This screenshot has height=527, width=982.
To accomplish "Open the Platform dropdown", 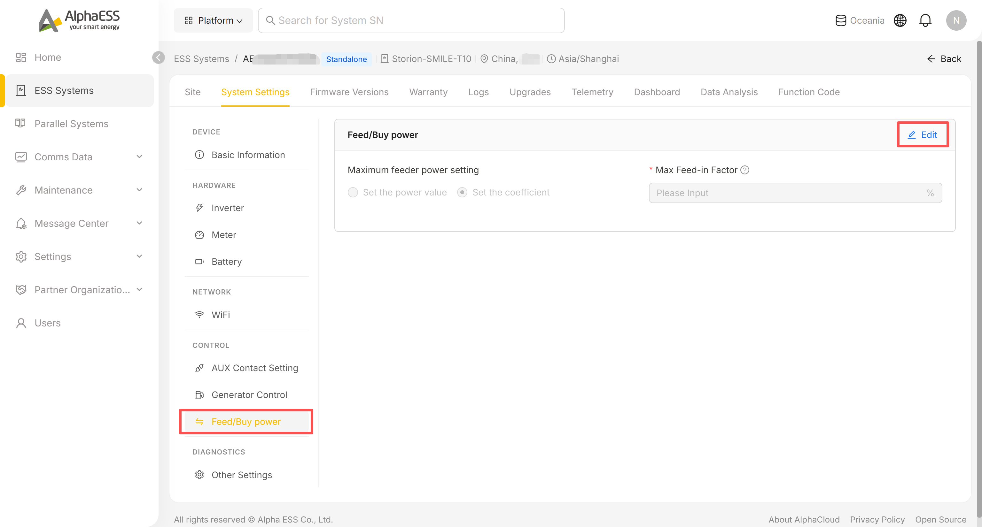I will (213, 20).
